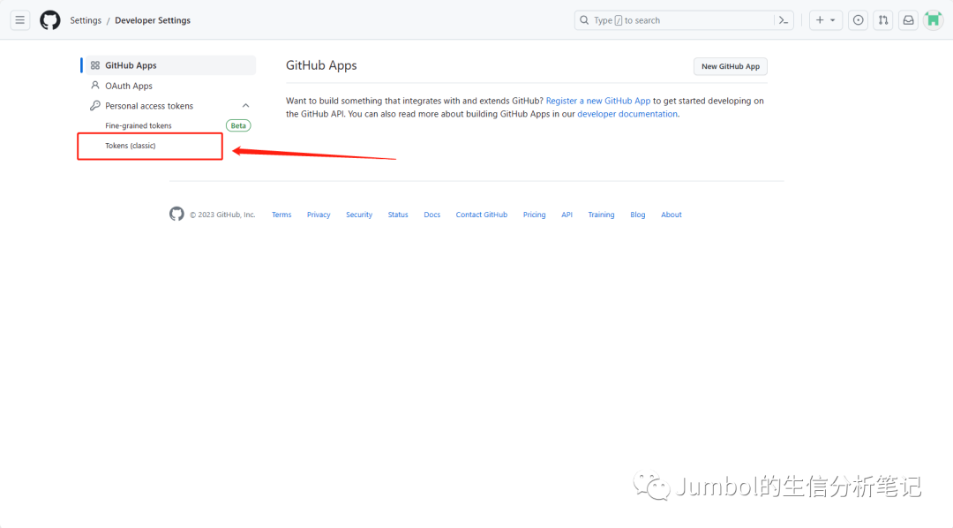Image resolution: width=953 pixels, height=528 pixels.
Task: Click the GitHub Apps page heading
Action: pyautogui.click(x=321, y=65)
